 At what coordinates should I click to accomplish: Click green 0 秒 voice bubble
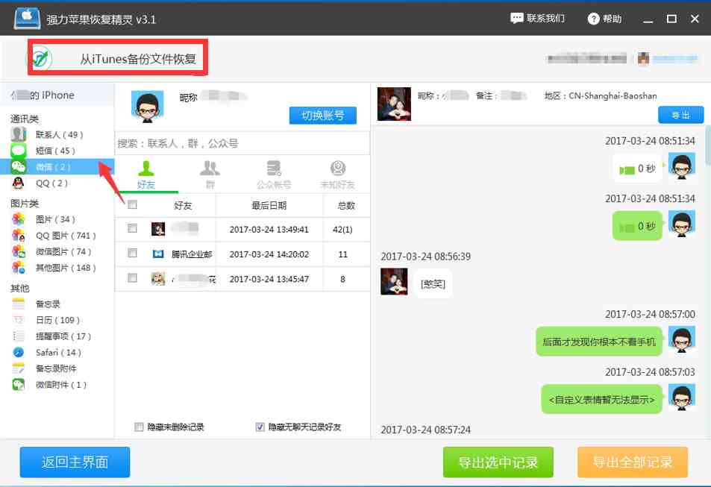pyautogui.click(x=638, y=226)
